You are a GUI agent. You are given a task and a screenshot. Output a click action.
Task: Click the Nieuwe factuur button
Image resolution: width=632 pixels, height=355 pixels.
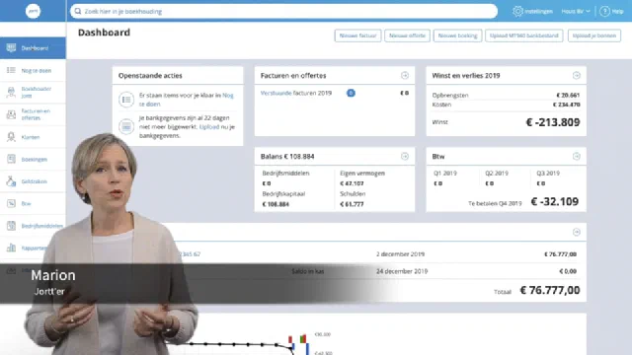click(x=357, y=35)
